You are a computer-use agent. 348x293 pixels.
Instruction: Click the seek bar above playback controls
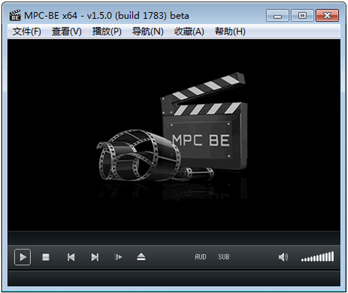pyautogui.click(x=174, y=238)
